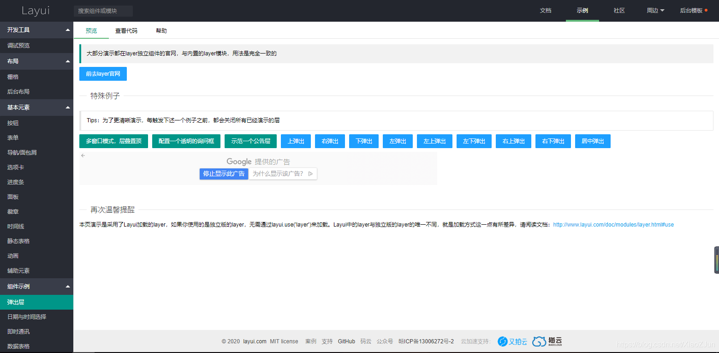Open 赣ICP备13006272号-2 link

tap(426, 341)
